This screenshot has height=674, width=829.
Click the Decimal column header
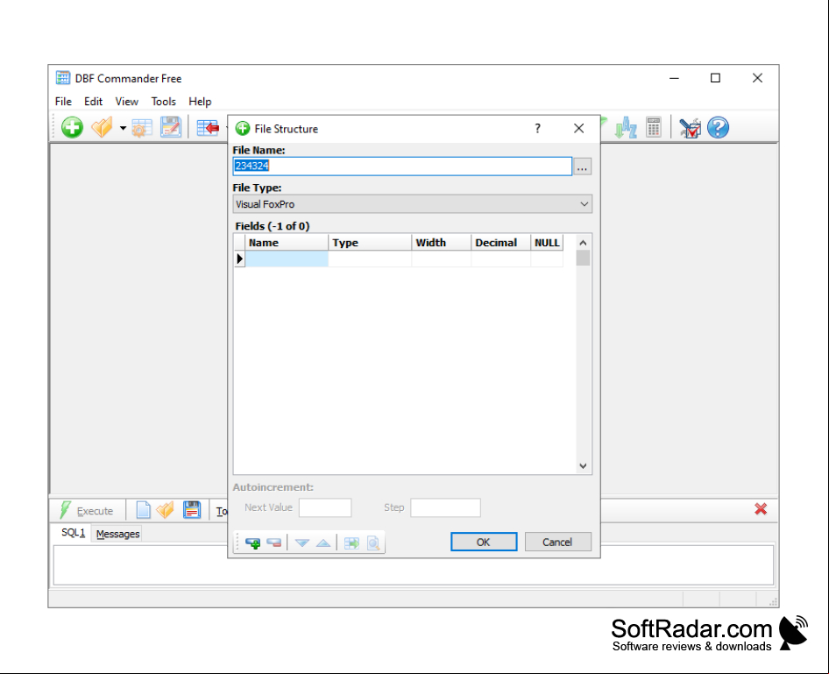[x=500, y=243]
